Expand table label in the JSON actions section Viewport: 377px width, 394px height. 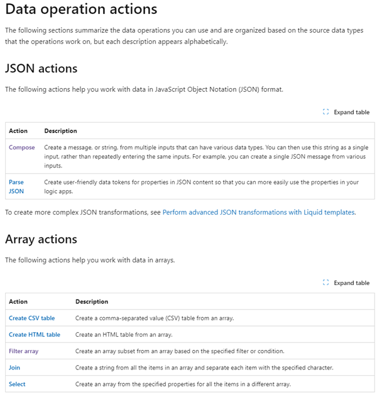tap(351, 112)
